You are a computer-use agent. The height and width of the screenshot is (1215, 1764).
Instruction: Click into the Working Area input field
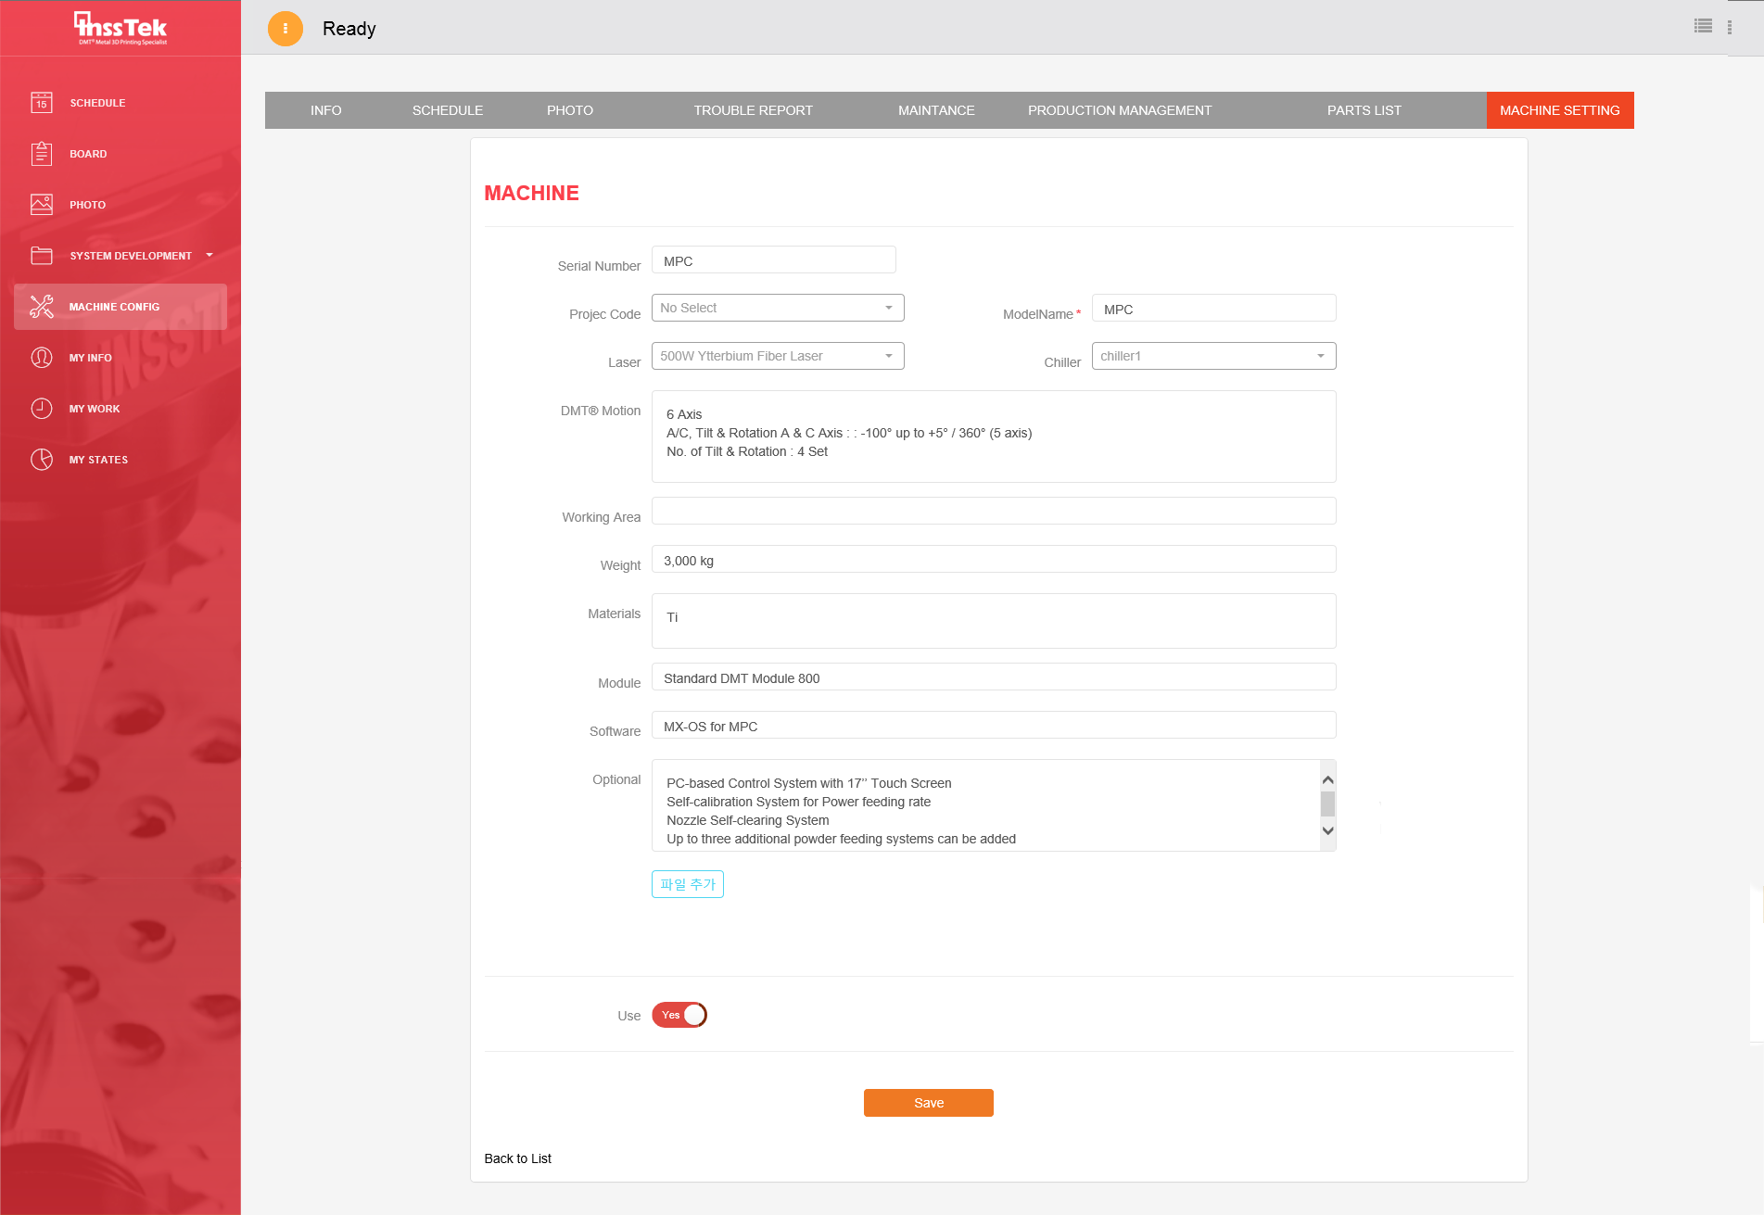pos(994,512)
